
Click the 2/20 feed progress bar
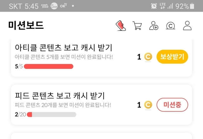tap(51, 114)
